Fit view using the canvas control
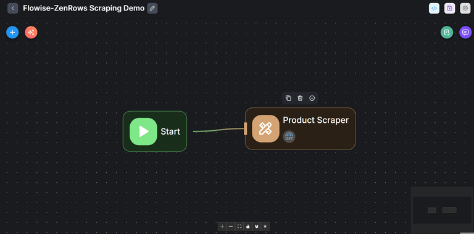 [239, 226]
